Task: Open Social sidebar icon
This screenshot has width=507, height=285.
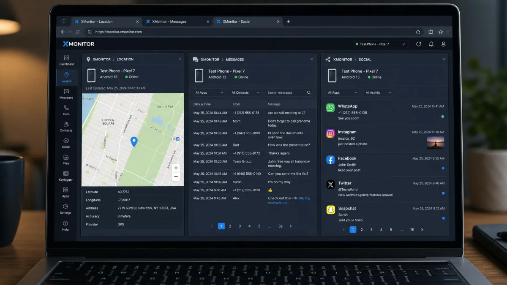Action: [x=66, y=143]
